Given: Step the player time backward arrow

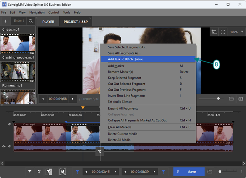Looking at the screenshot, I should [43, 99].
